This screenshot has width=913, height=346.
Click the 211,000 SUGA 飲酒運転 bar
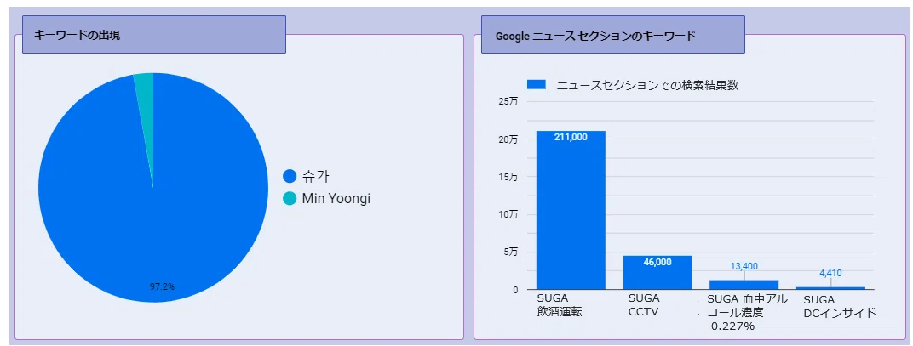click(571, 210)
